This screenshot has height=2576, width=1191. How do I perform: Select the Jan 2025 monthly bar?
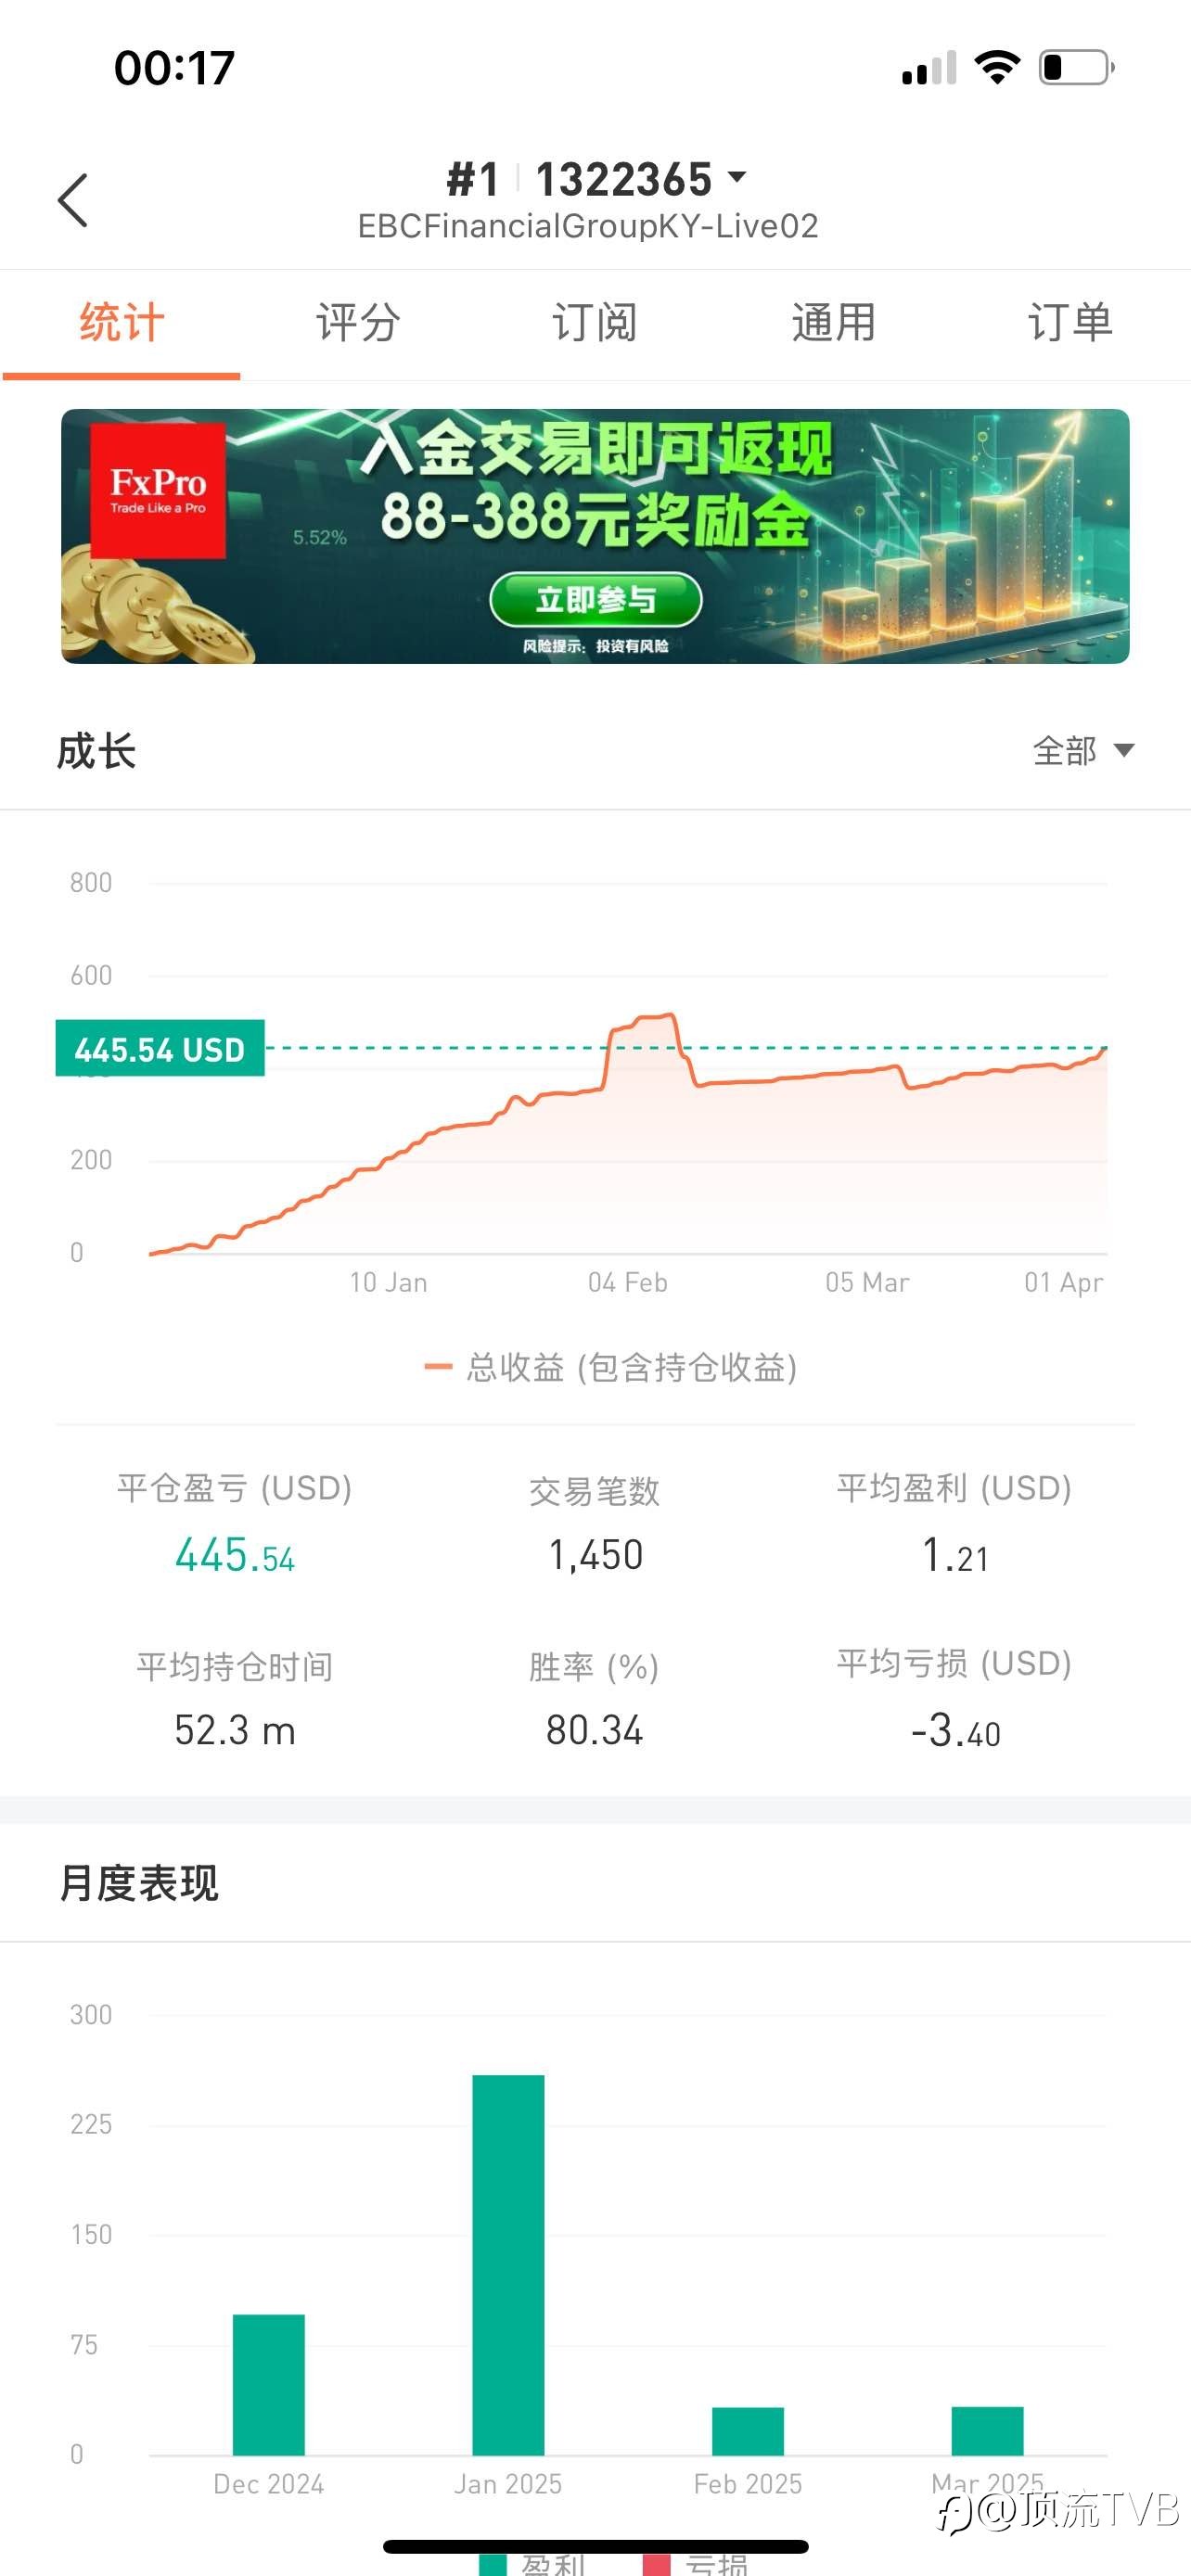[x=508, y=2265]
